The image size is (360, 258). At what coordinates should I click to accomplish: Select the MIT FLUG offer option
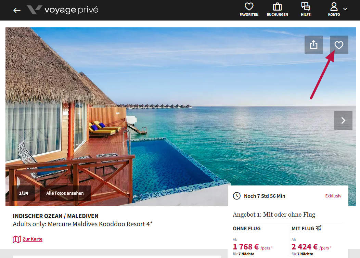(303, 228)
